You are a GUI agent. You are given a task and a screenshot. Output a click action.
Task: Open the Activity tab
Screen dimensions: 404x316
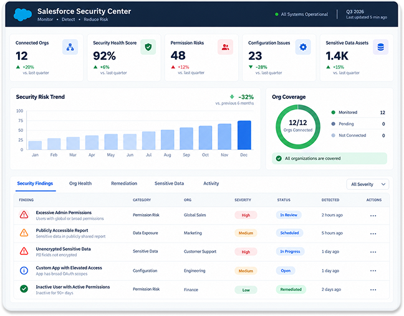211,184
